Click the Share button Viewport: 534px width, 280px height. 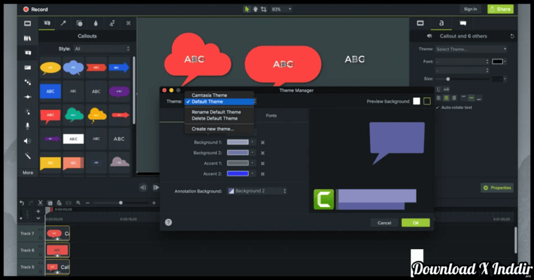[x=500, y=9]
